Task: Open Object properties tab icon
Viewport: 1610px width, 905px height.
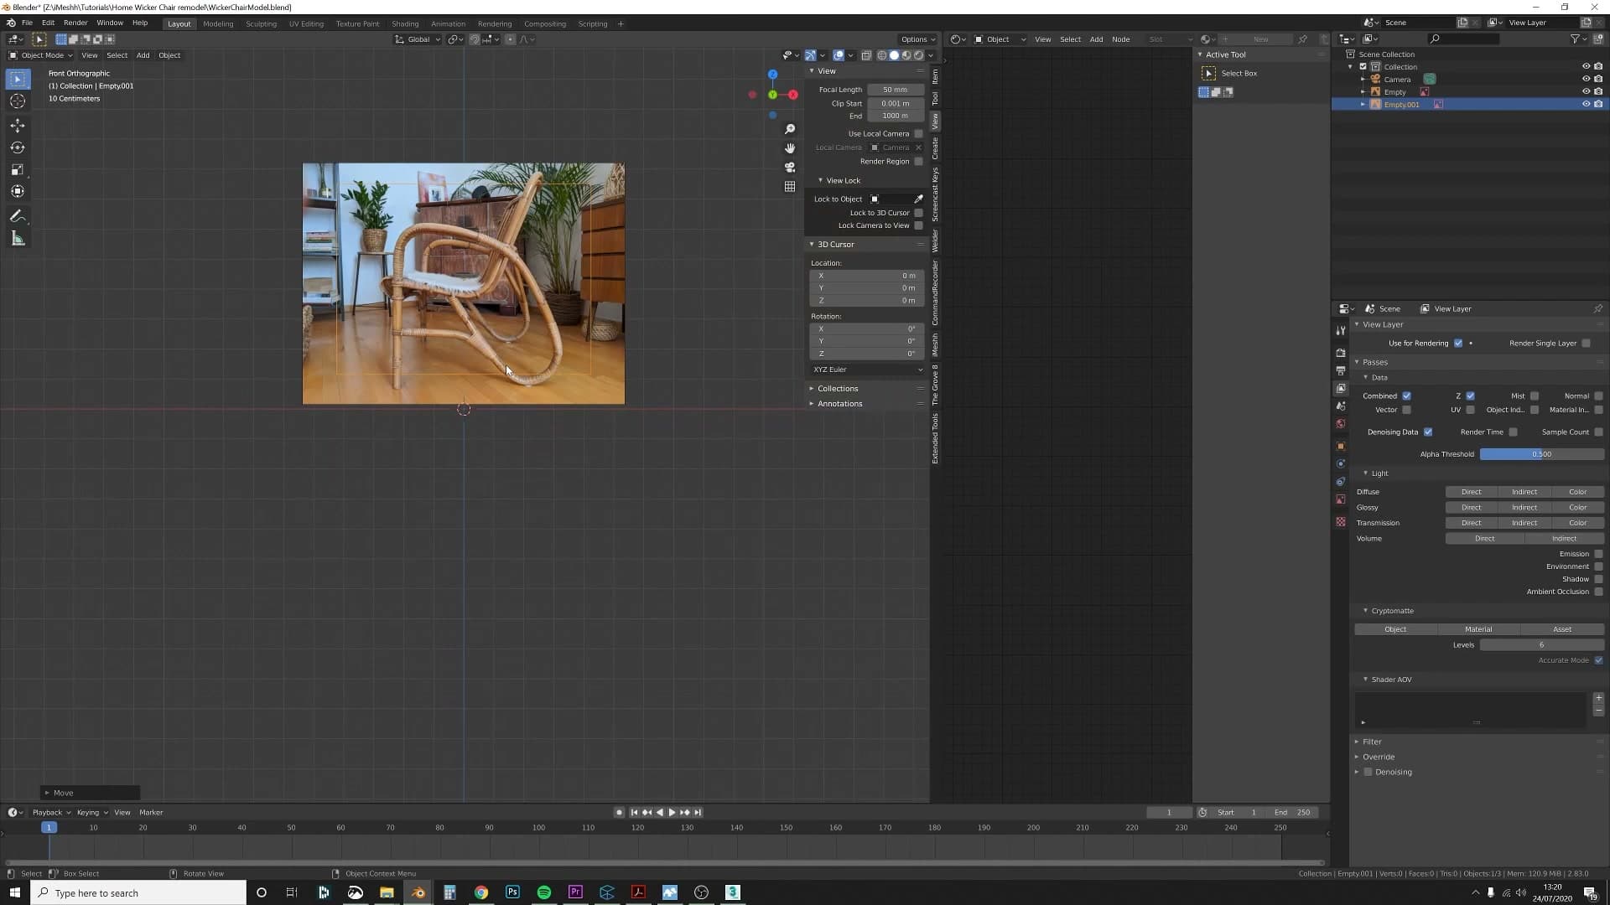Action: (1341, 447)
